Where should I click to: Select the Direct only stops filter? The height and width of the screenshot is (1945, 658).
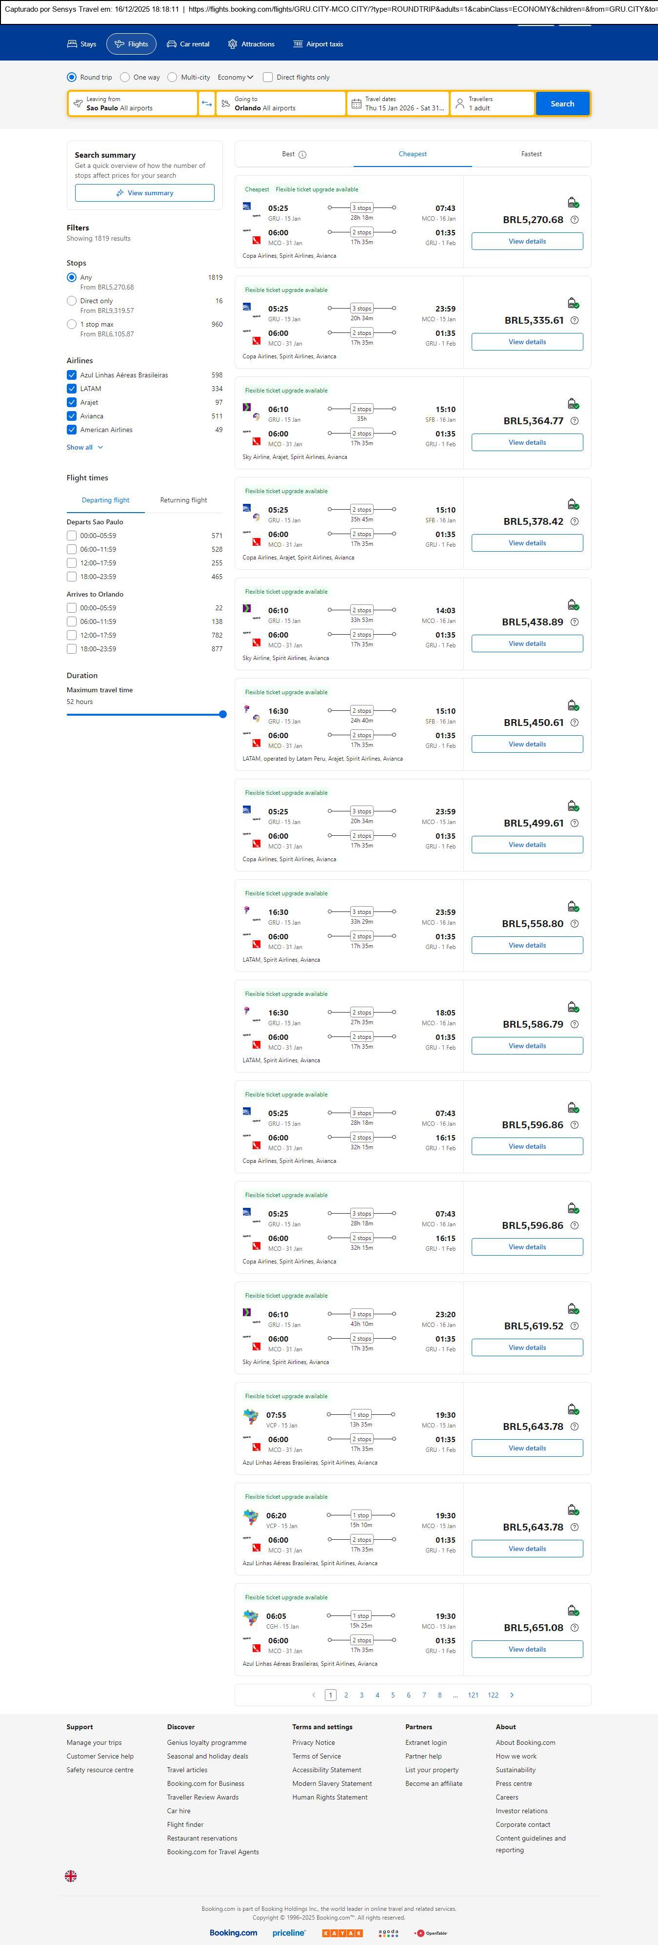click(x=72, y=301)
